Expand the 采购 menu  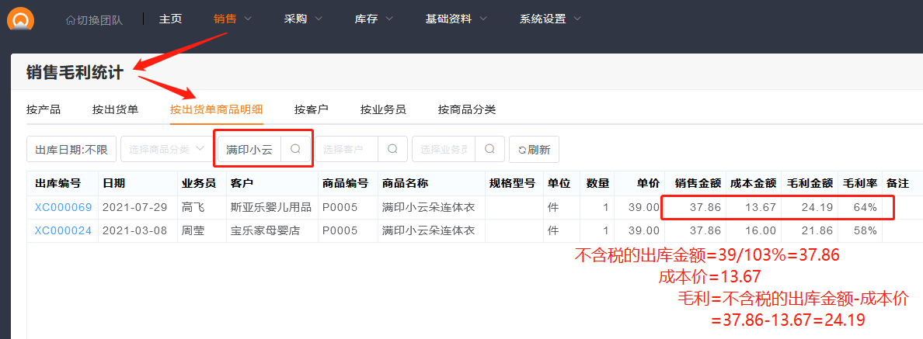click(303, 19)
